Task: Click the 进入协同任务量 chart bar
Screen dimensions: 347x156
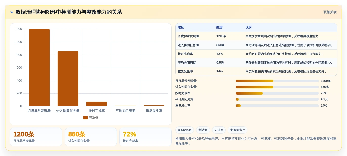Action: (x=68, y=79)
